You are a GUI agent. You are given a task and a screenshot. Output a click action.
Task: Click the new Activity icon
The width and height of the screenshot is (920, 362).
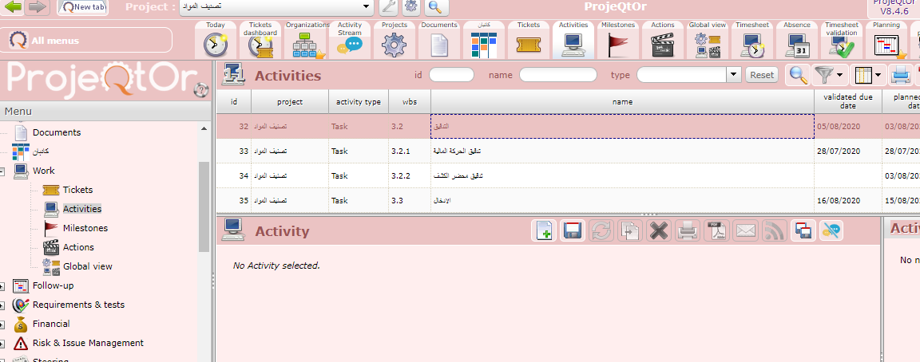[x=544, y=231]
